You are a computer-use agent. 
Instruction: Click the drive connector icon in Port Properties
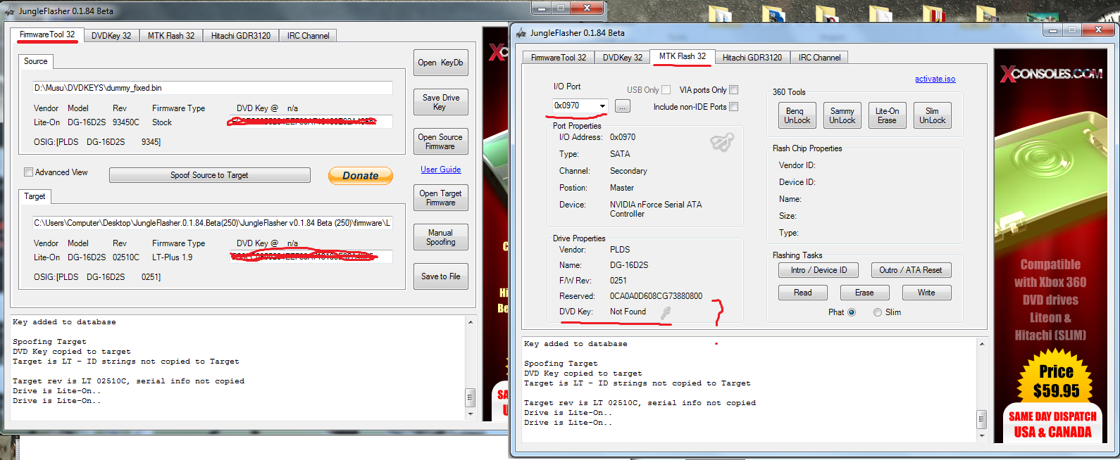[722, 142]
